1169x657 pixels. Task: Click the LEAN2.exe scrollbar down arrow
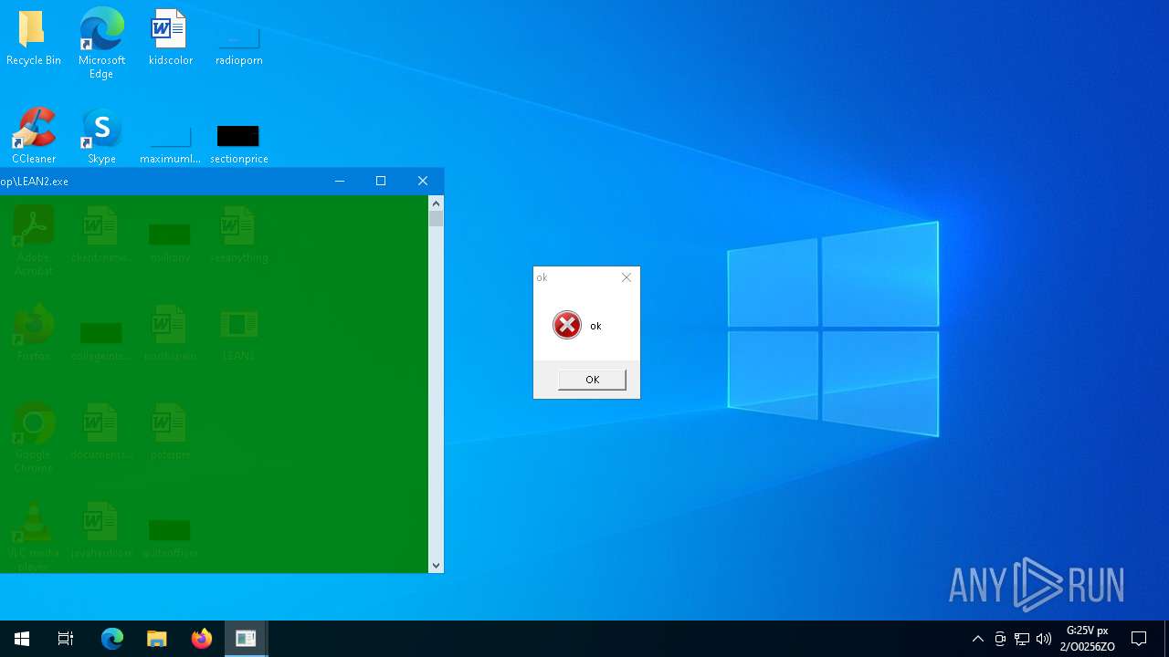(436, 566)
